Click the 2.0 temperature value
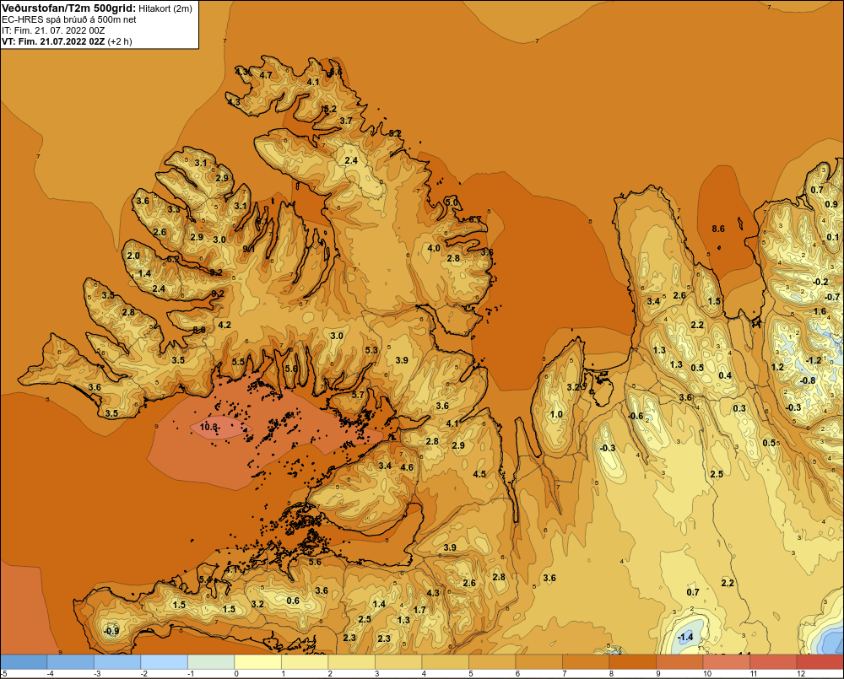844x679 pixels. (133, 256)
